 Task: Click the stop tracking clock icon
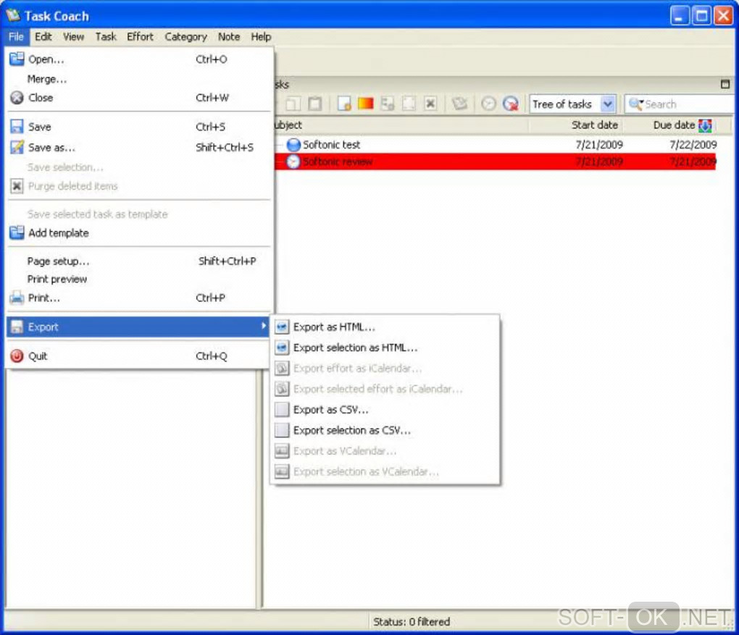pos(511,104)
